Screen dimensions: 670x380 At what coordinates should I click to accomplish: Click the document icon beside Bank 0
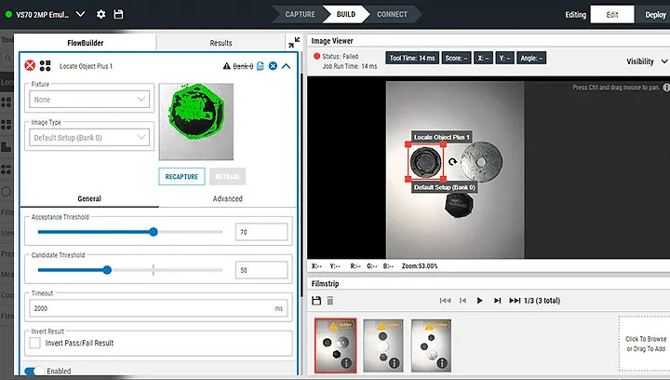[261, 66]
